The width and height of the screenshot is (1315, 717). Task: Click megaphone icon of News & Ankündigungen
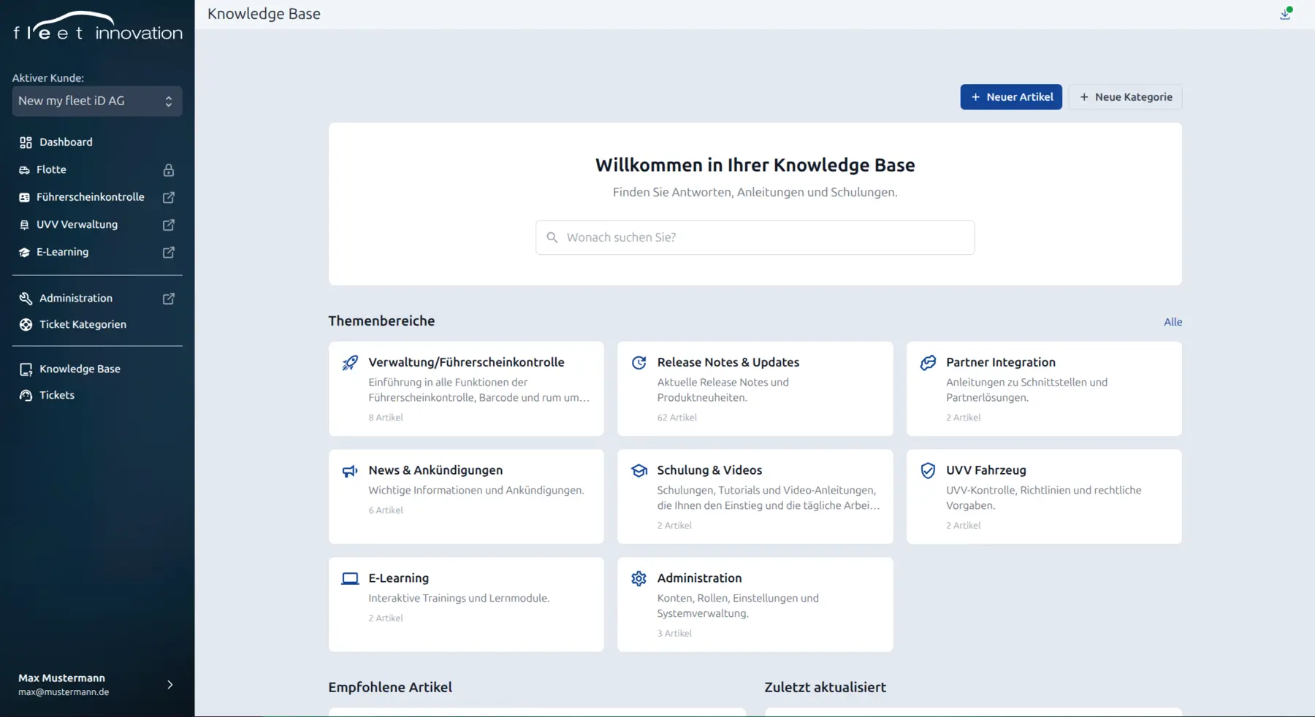pos(350,471)
